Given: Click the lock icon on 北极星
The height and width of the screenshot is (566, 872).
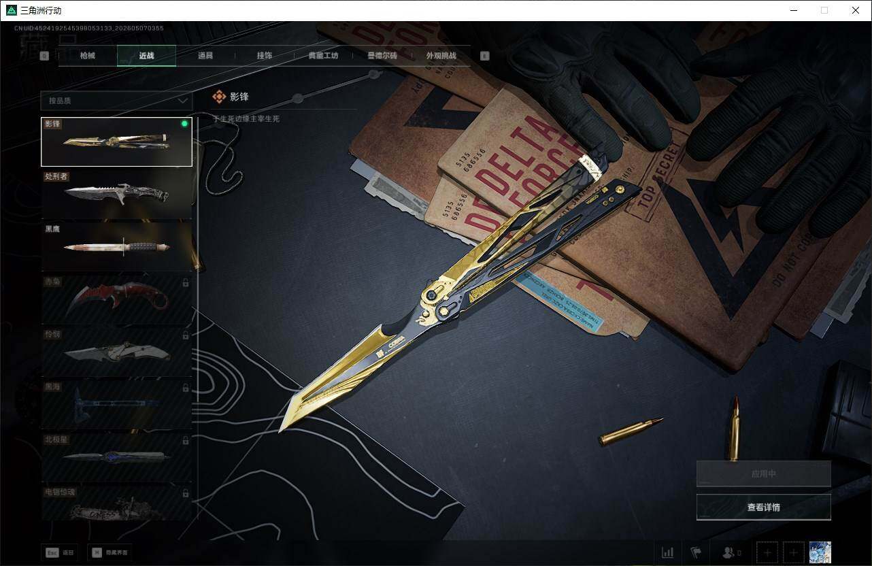Looking at the screenshot, I should click(x=186, y=441).
